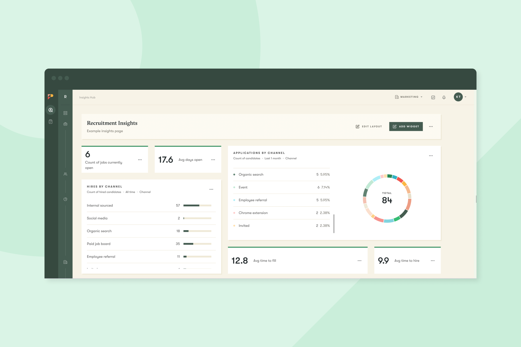Screen dimensions: 521x347
Task: Open the jobs briefcase icon in the sidebar
Action: click(65, 124)
